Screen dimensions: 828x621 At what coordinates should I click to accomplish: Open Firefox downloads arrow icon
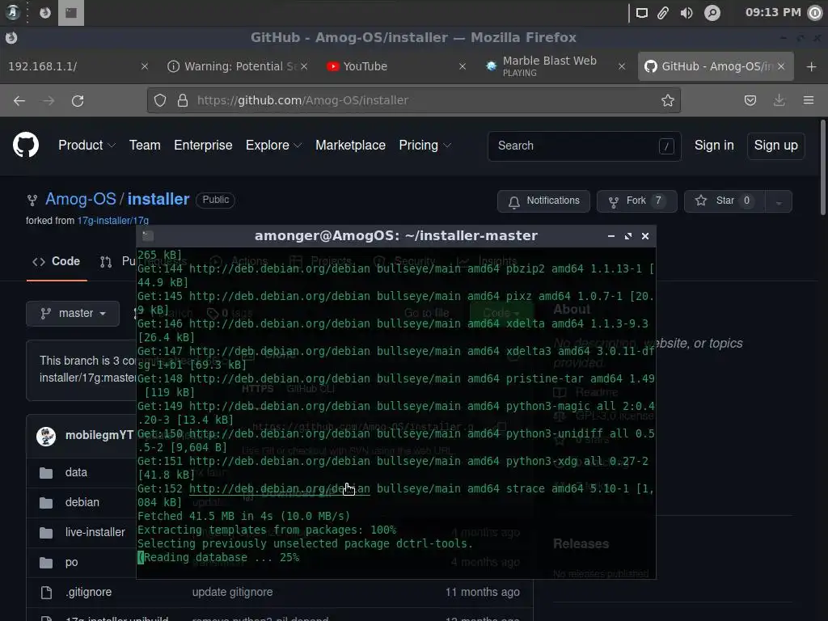click(x=779, y=100)
